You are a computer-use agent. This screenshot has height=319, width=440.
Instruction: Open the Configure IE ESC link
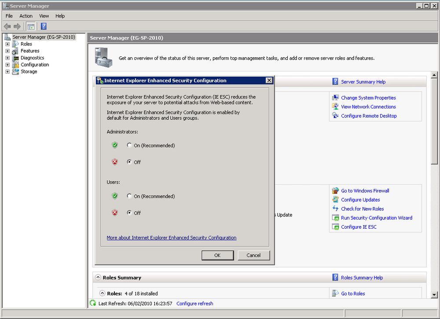pyautogui.click(x=359, y=227)
